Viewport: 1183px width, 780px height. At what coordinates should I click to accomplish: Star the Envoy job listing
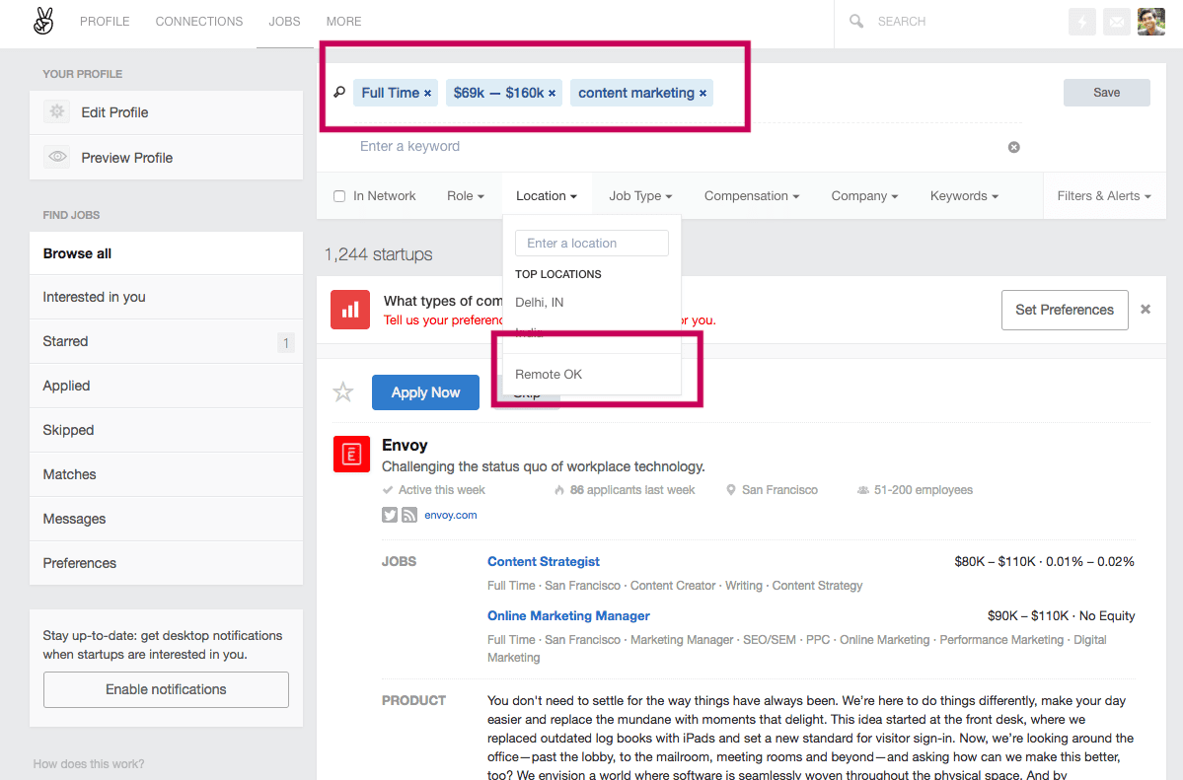[342, 391]
